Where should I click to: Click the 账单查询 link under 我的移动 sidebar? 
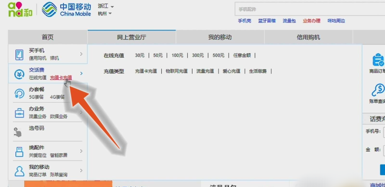59,175
